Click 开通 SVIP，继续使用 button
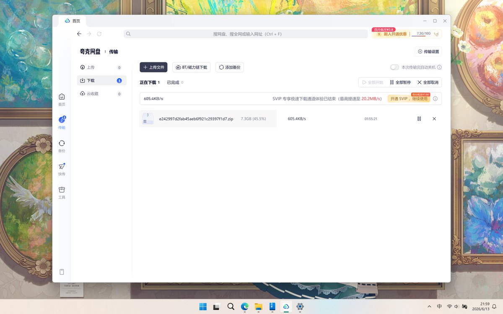503x314 pixels. coord(409,99)
